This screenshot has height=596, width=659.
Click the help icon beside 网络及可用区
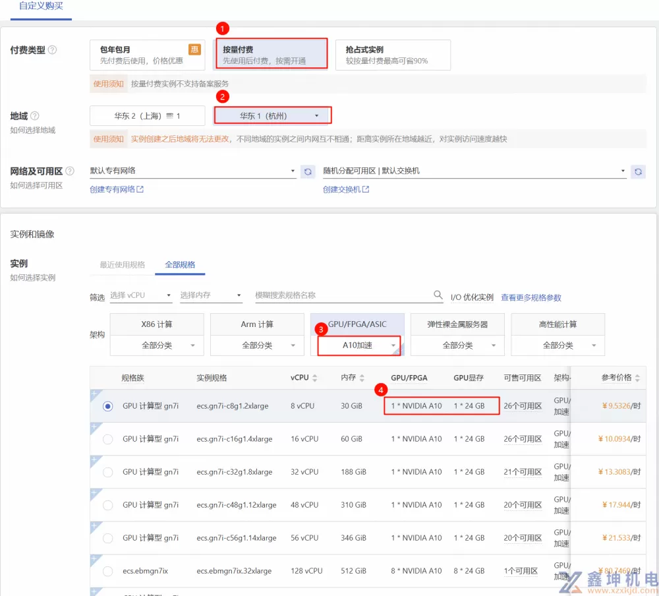[x=70, y=171]
